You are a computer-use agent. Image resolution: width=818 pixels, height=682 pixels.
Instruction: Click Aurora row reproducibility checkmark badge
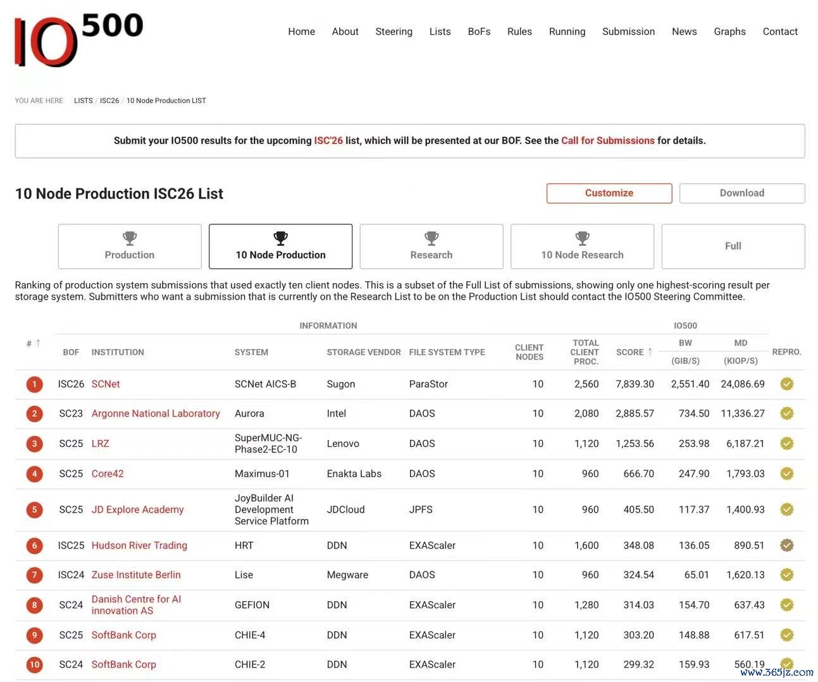[x=786, y=413]
